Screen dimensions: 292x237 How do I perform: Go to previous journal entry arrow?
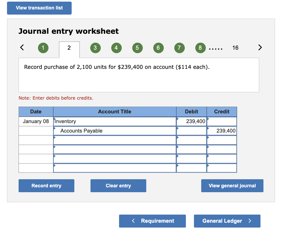tap(22, 48)
